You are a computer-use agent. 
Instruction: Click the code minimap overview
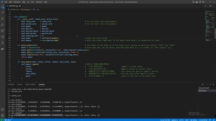click(210, 26)
